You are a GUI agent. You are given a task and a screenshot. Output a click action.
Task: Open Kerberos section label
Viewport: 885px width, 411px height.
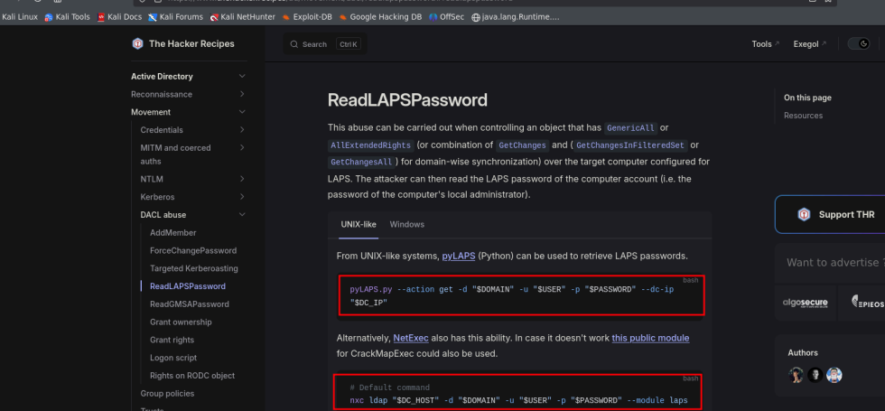pyautogui.click(x=157, y=197)
